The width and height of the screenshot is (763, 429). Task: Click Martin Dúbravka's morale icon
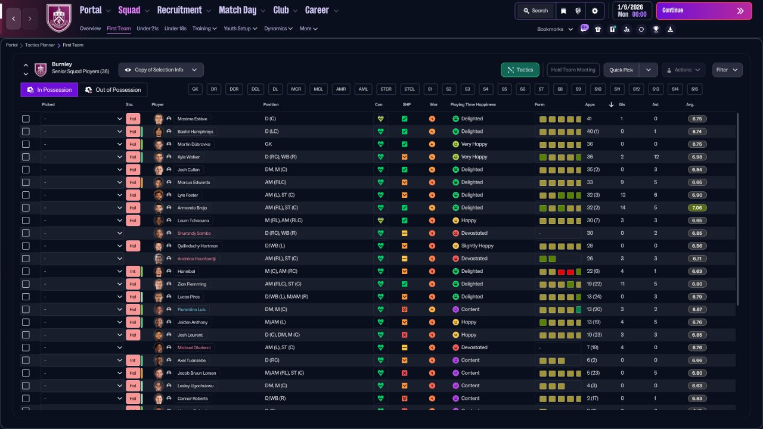click(432, 144)
